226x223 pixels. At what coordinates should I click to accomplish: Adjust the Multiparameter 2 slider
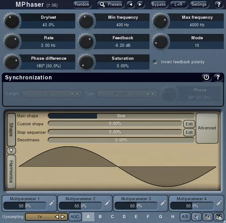coord(81,206)
